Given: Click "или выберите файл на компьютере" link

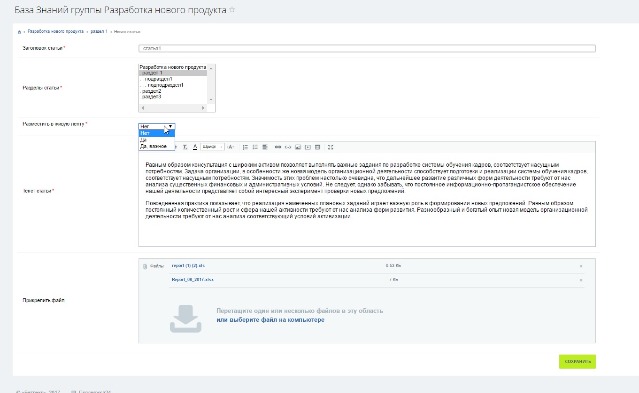Looking at the screenshot, I should click(x=270, y=320).
